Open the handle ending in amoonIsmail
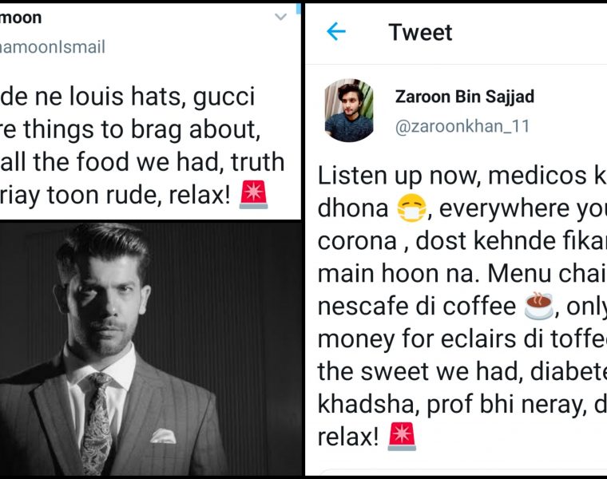 pos(53,48)
